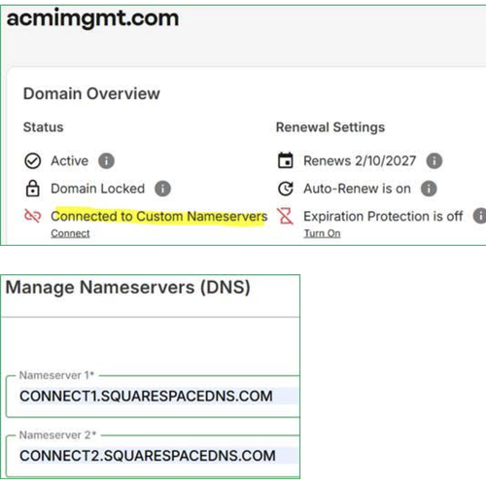Click info icon after Expiration Protection is off
The width and height of the screenshot is (486, 486).
[480, 216]
